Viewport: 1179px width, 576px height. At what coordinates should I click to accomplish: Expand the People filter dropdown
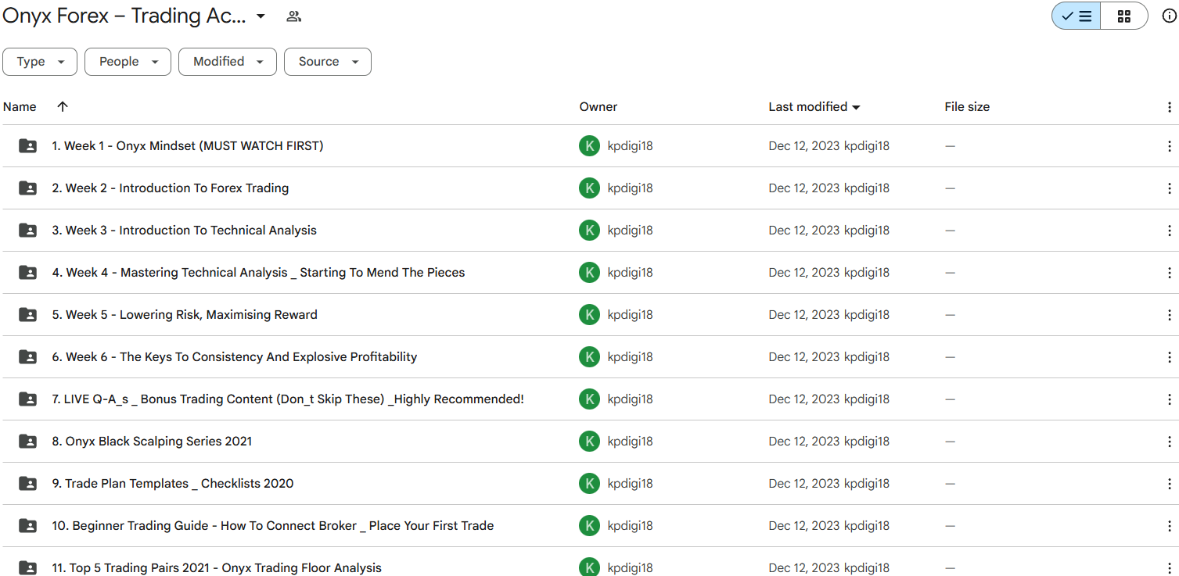click(128, 62)
